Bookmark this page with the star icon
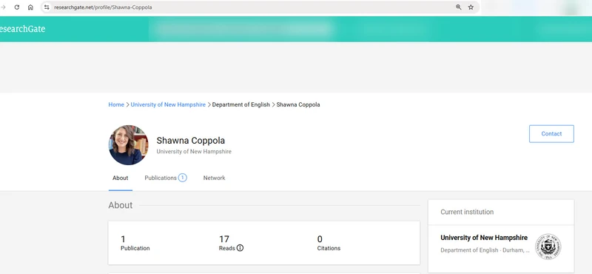Viewport: 592px width, 274px height. 471,7
